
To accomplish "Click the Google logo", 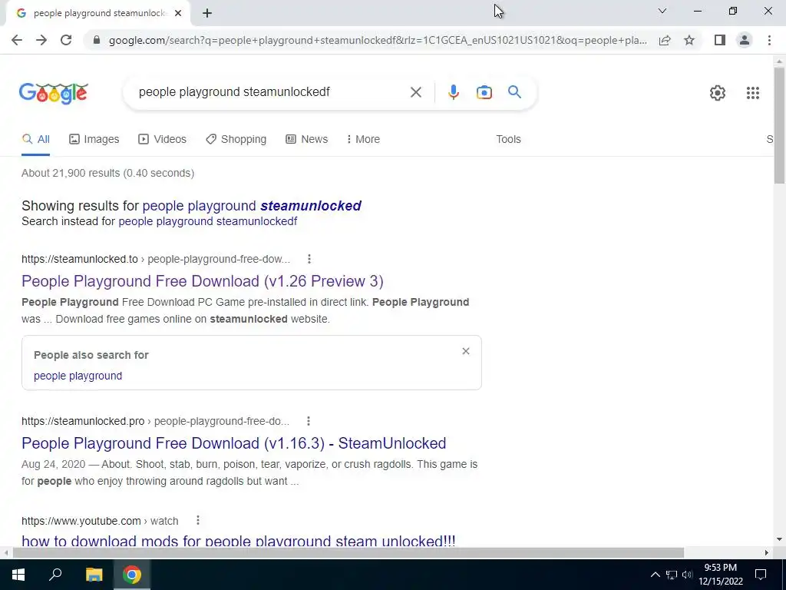I will pos(54,93).
